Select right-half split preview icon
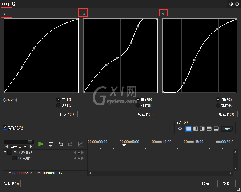241x192 pixels. click(202, 129)
